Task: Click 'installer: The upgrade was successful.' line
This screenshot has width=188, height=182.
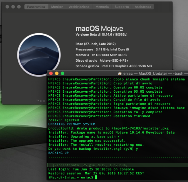Action: (87, 140)
